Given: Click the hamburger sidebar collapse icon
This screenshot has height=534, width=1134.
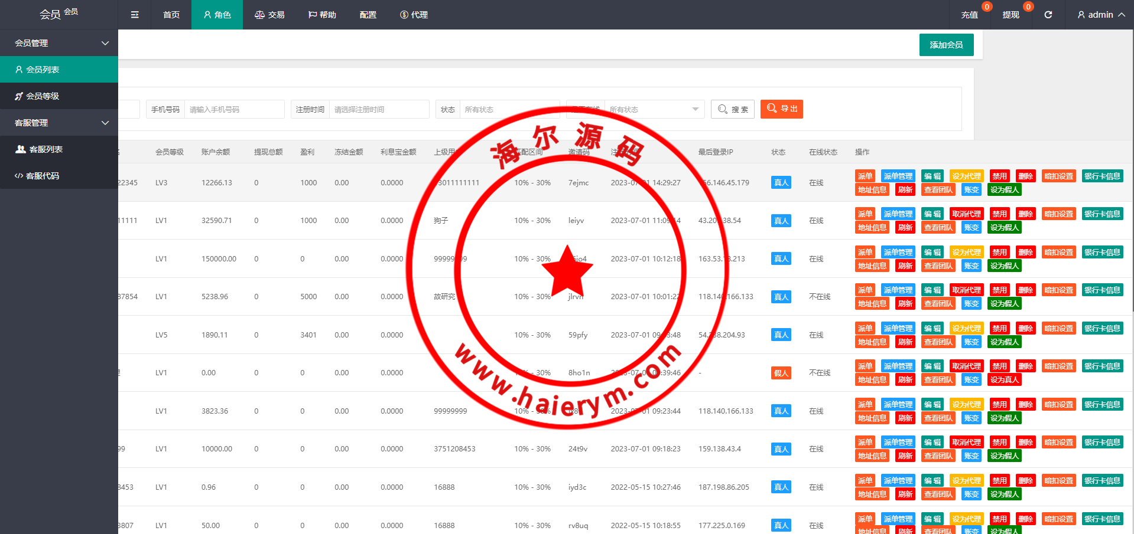Looking at the screenshot, I should (x=135, y=15).
